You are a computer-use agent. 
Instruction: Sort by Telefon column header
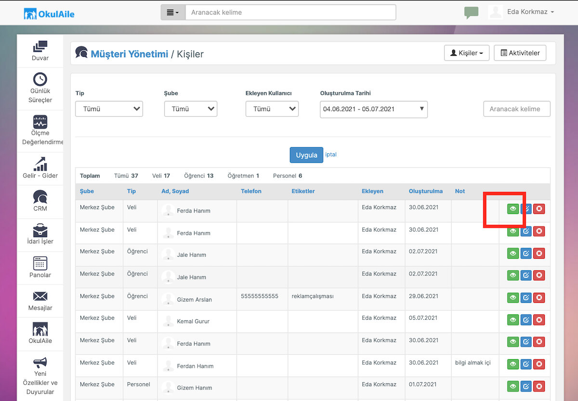tap(251, 191)
